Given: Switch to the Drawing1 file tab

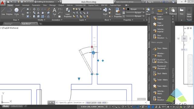Looking at the screenshot, I should [8, 24].
